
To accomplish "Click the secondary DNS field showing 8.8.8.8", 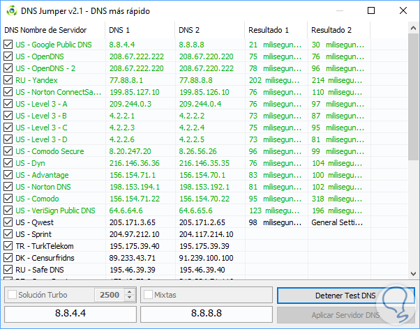I will [x=207, y=314].
